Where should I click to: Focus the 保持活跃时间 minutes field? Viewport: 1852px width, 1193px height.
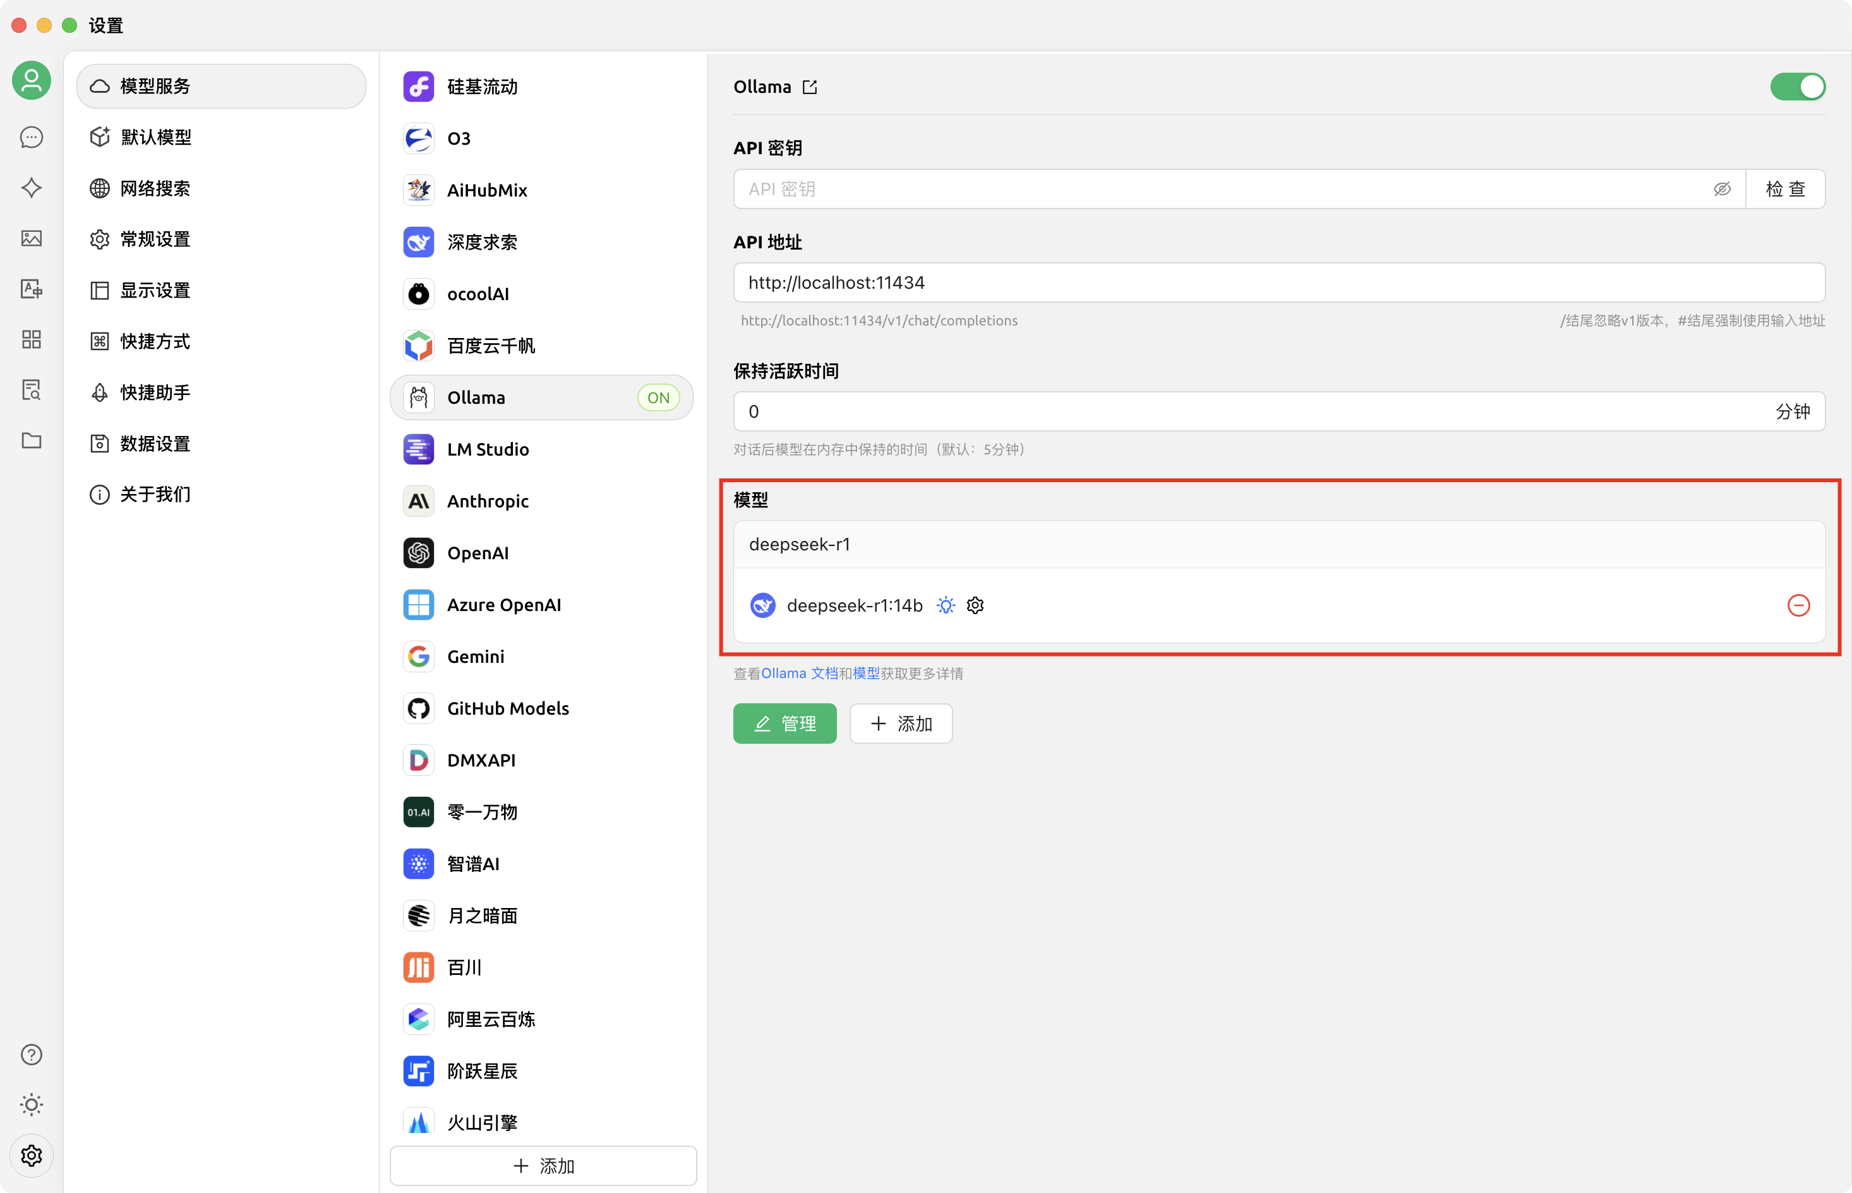(x=1279, y=411)
